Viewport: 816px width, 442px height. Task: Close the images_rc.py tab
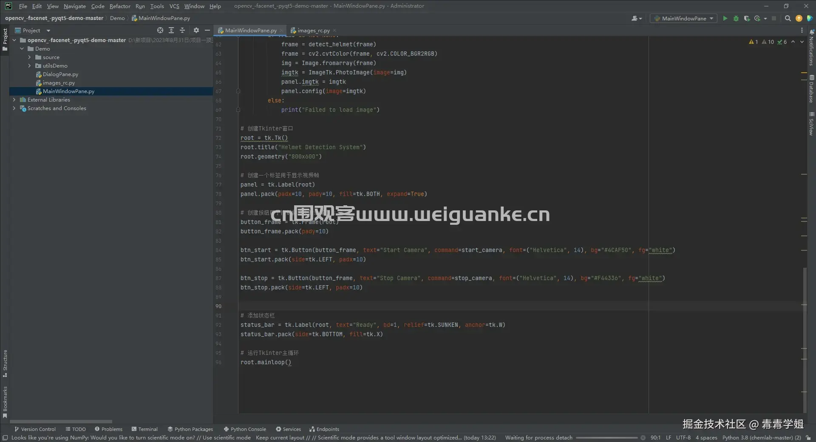[334, 30]
